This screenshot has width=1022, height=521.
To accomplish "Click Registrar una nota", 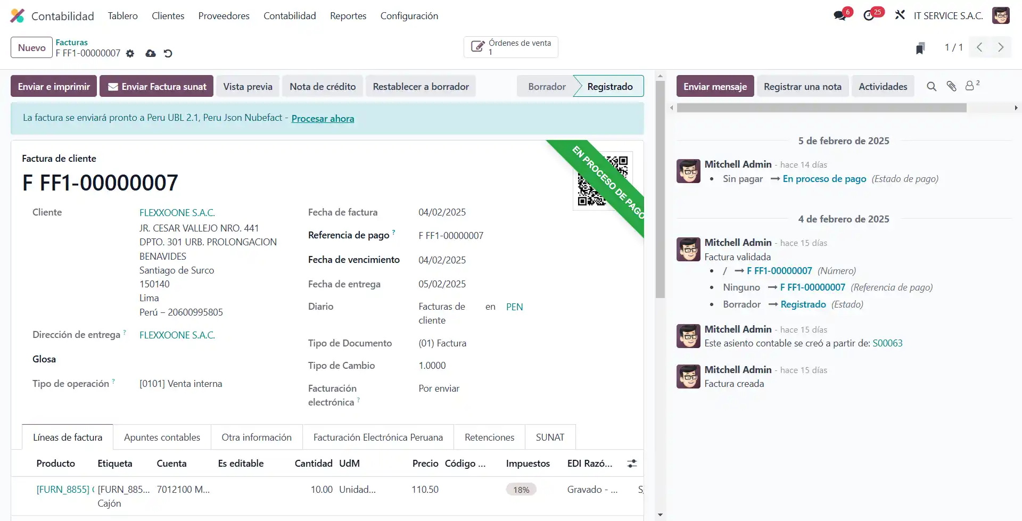I will (x=803, y=86).
